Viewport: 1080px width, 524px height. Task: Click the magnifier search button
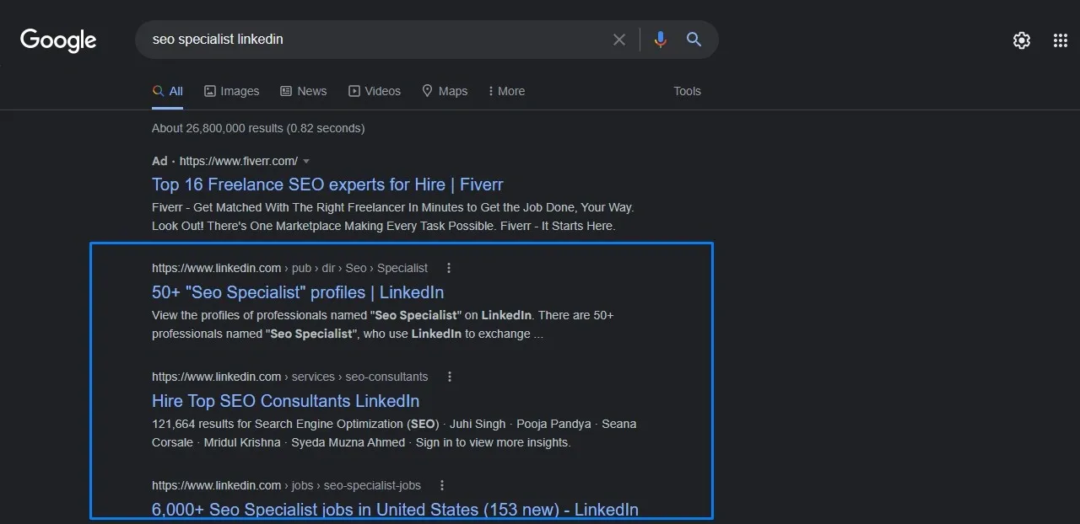694,40
